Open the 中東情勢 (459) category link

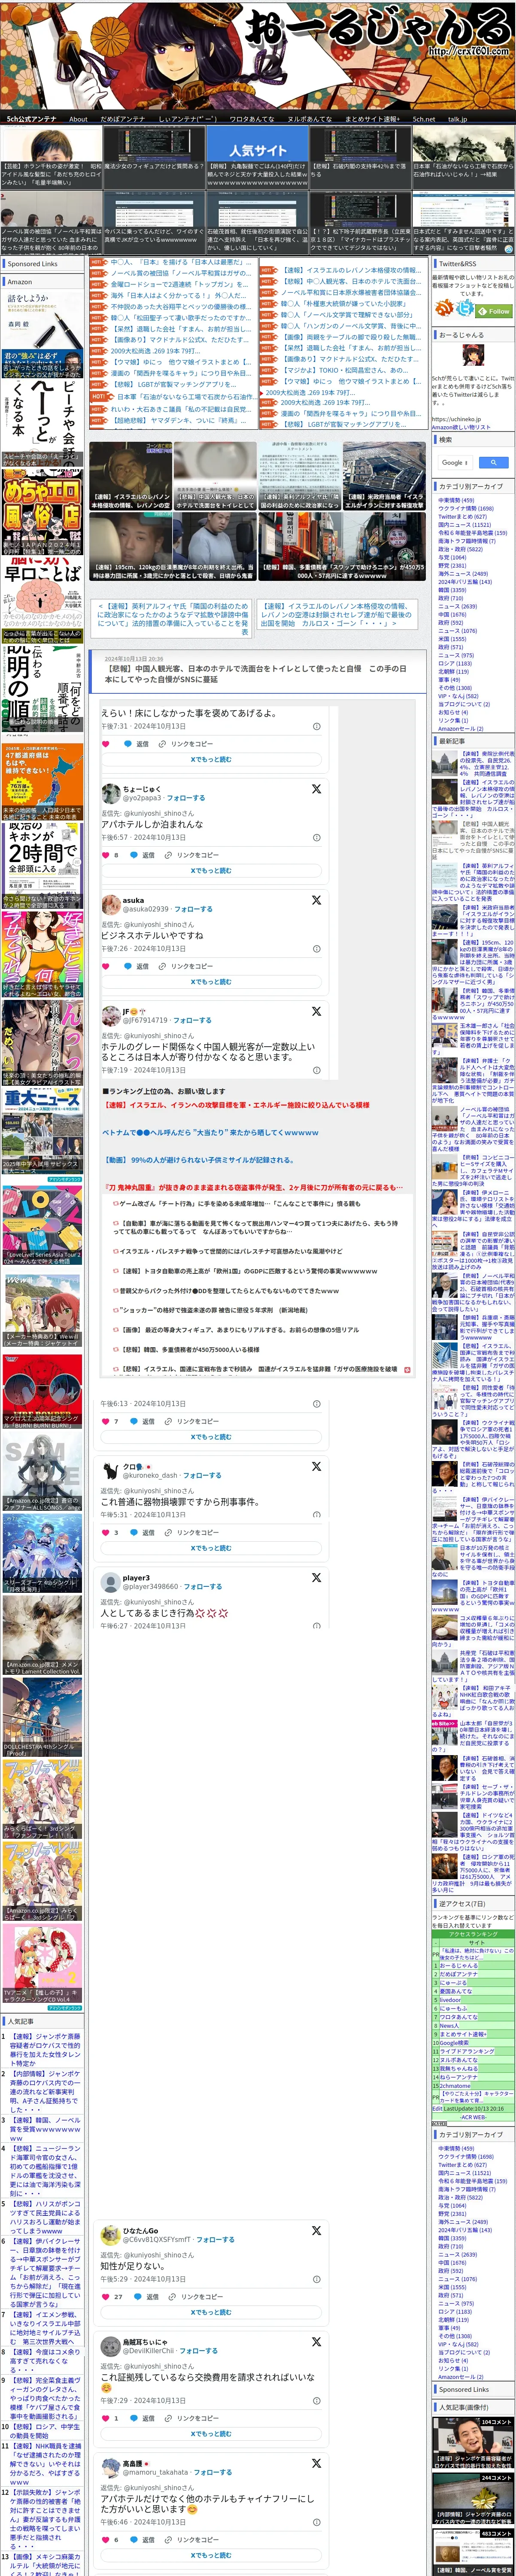pyautogui.click(x=456, y=500)
